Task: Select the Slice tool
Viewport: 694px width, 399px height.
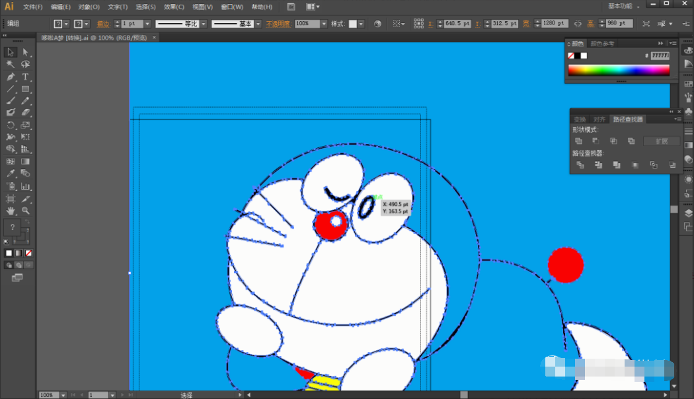Action: (x=25, y=199)
